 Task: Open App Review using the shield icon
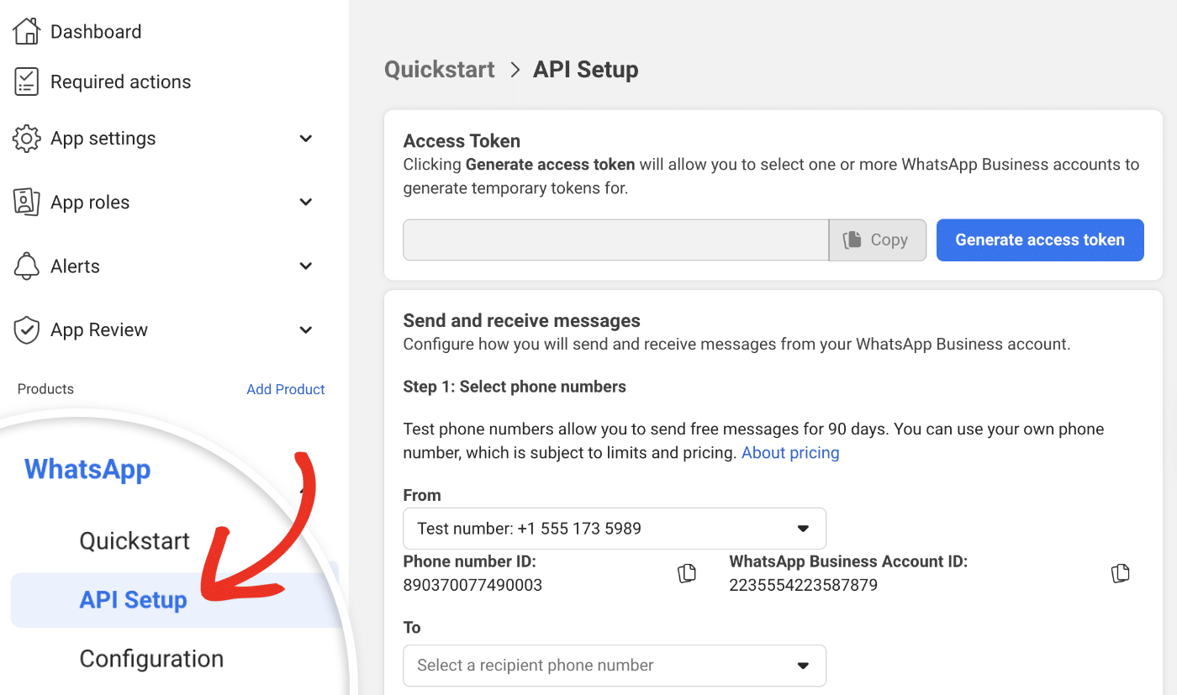point(26,329)
